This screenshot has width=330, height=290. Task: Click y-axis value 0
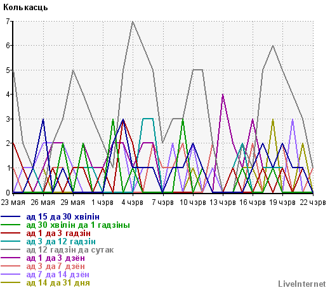(x=8, y=192)
